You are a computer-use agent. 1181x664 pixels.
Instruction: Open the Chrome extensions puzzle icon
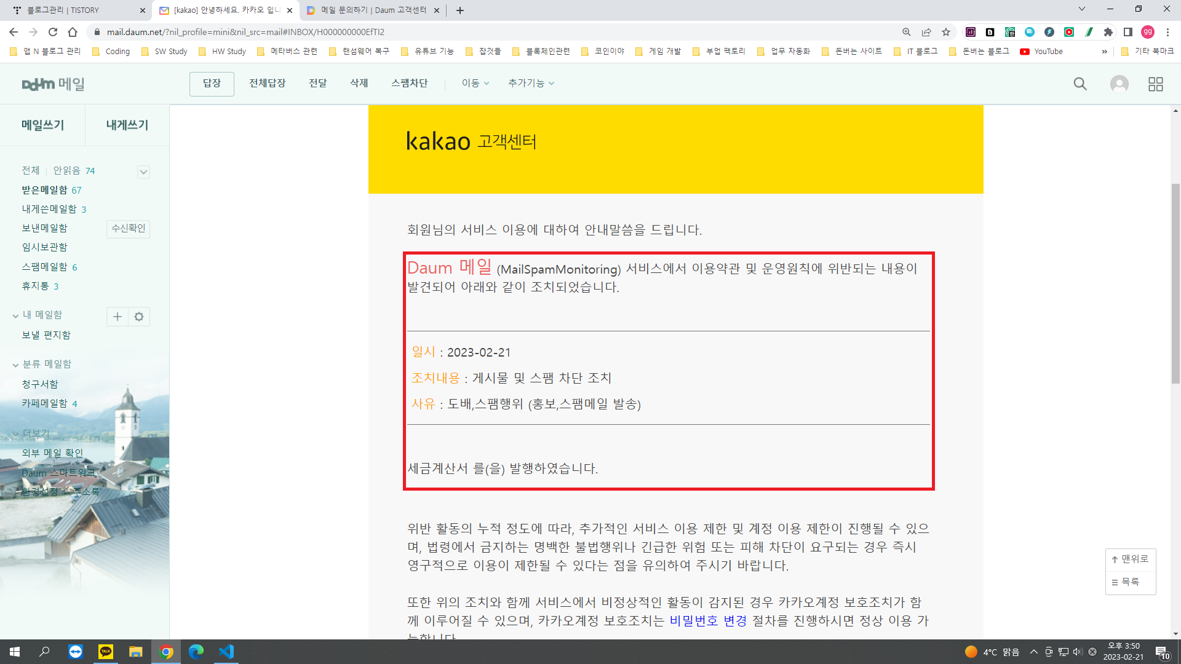[x=1108, y=32]
